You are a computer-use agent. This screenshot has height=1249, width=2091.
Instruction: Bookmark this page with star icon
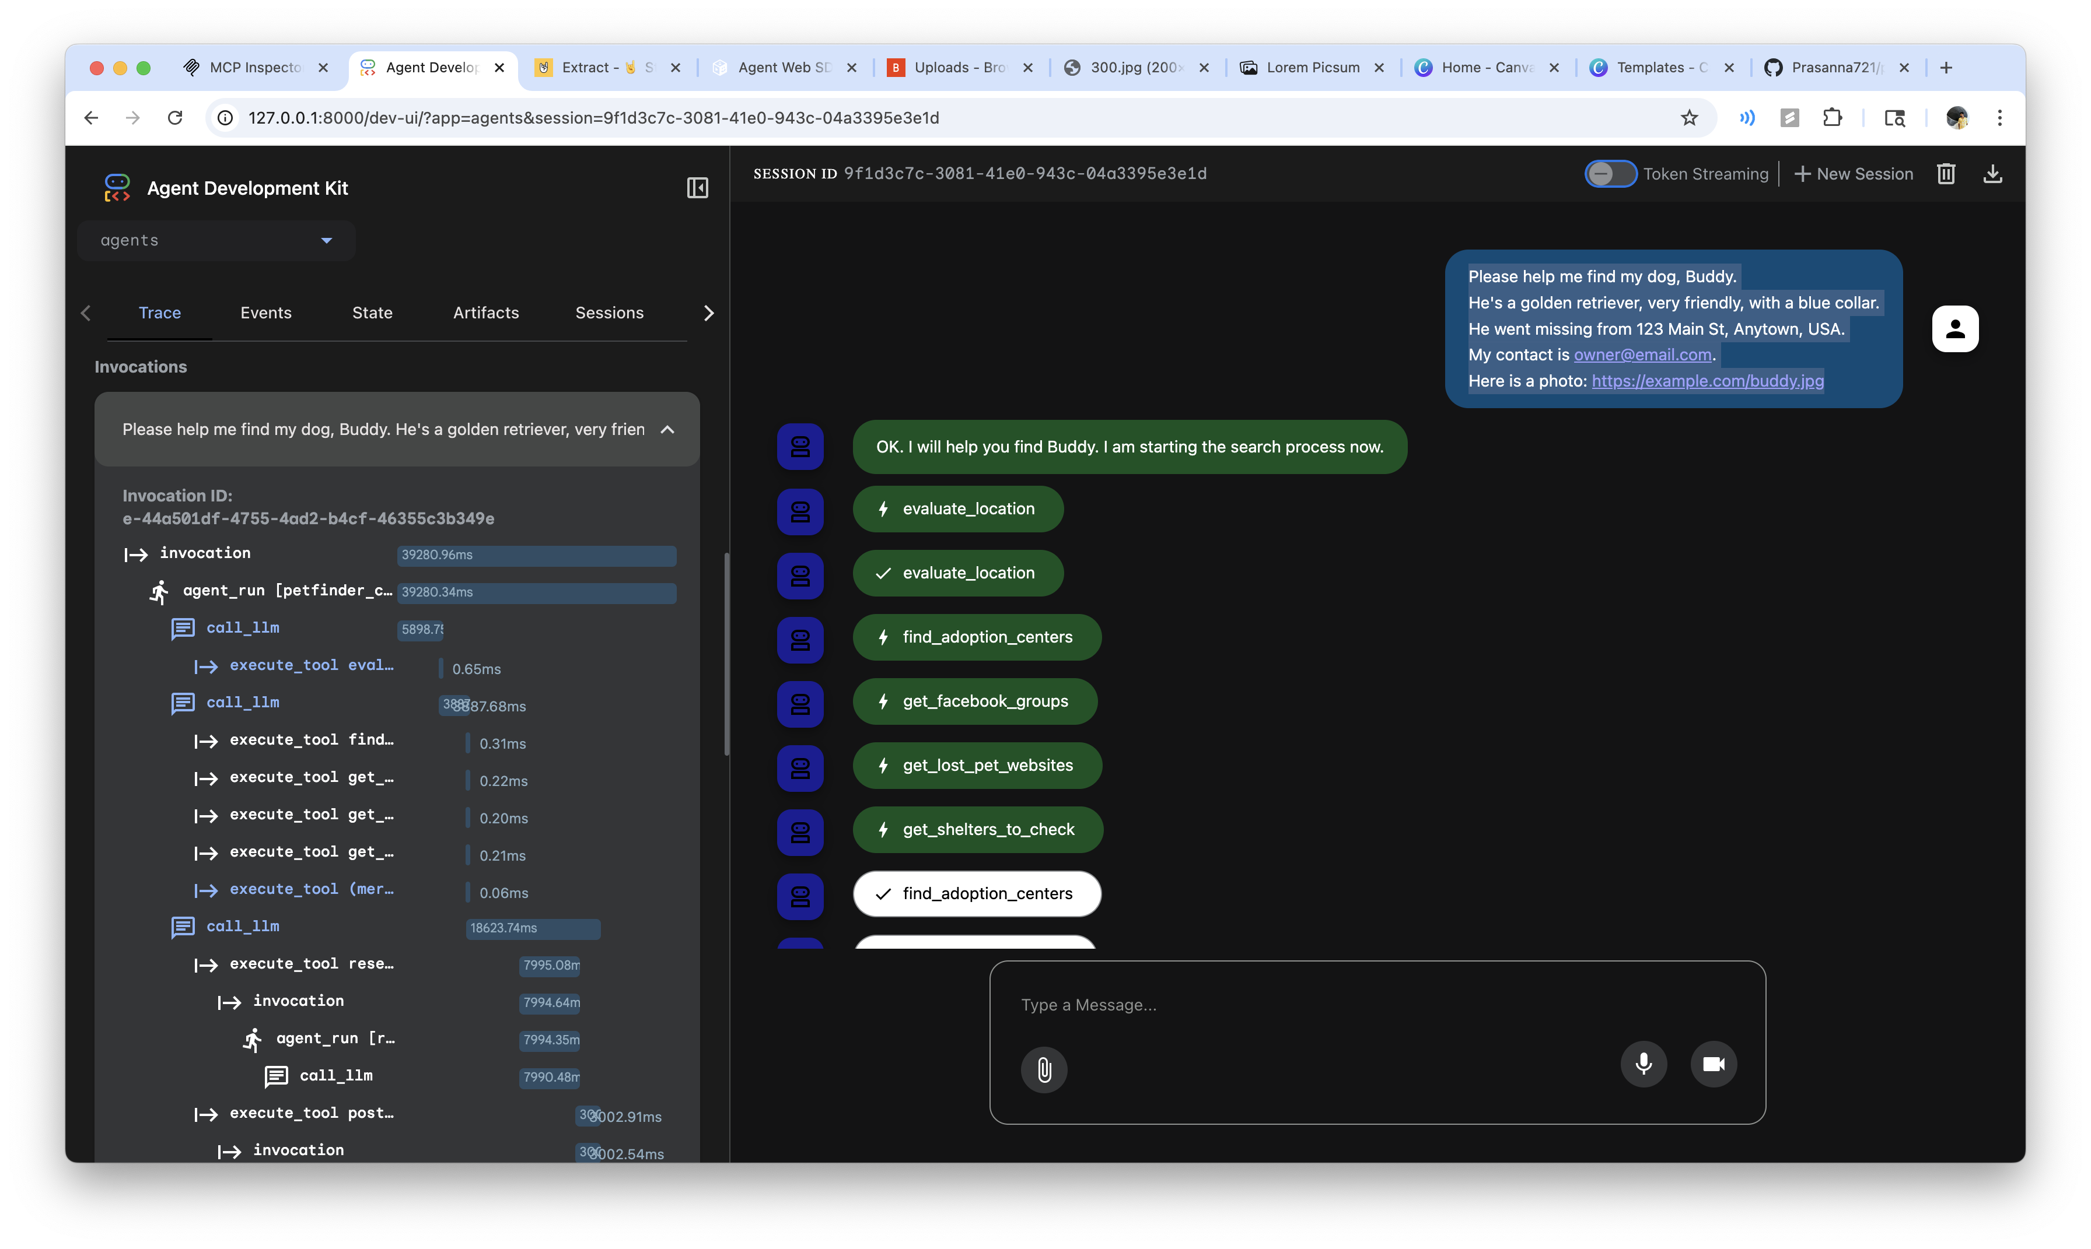1688,118
